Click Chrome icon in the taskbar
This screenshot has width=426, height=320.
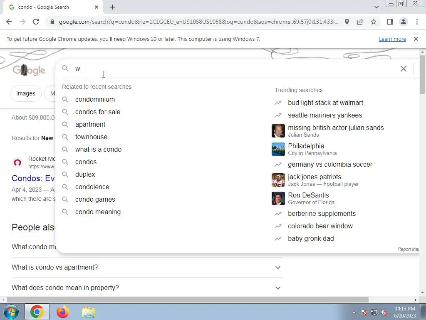(x=37, y=312)
